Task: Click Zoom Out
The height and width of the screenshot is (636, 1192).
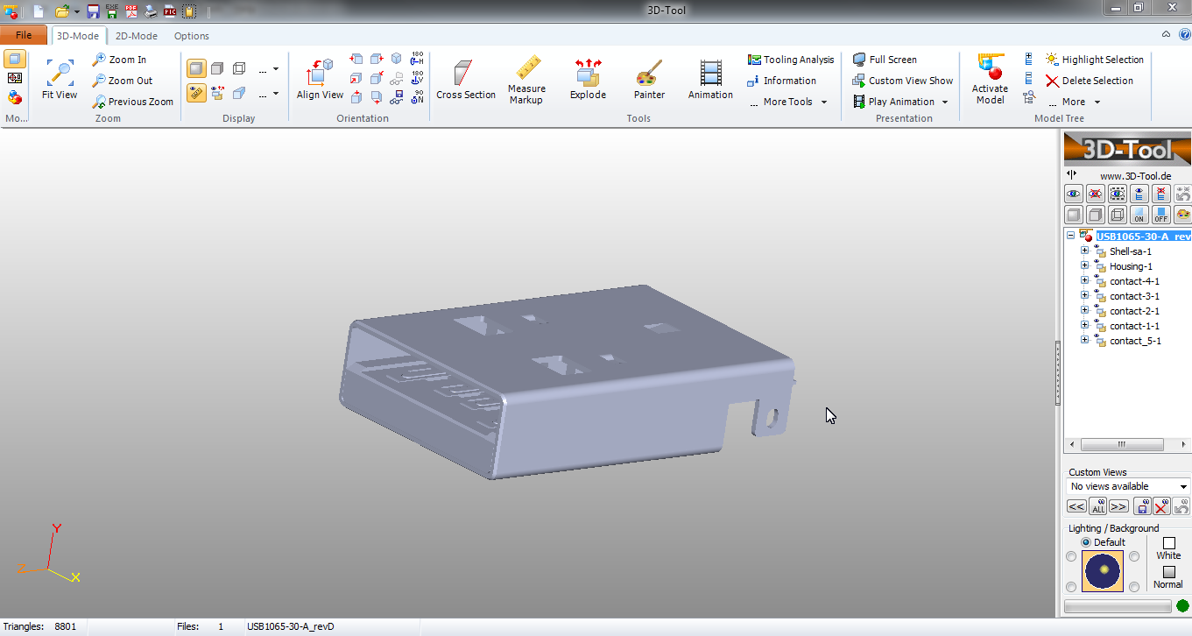Action: click(123, 81)
